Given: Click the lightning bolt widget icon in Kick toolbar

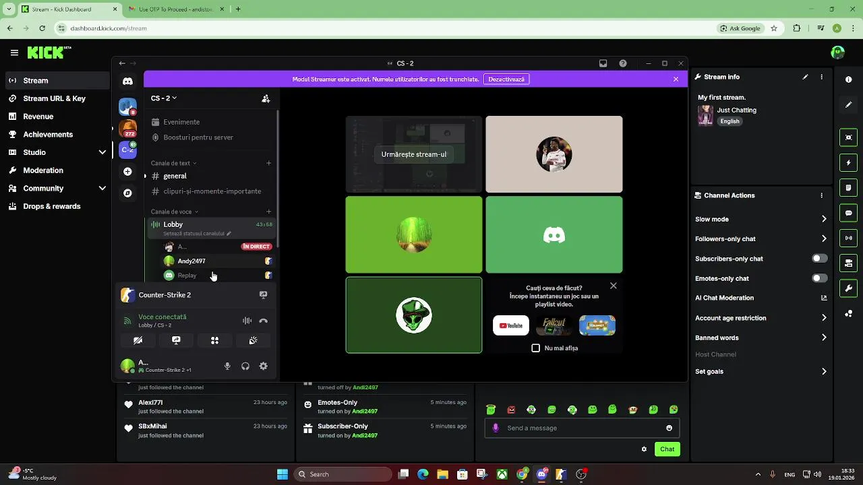Looking at the screenshot, I should pyautogui.click(x=849, y=163).
